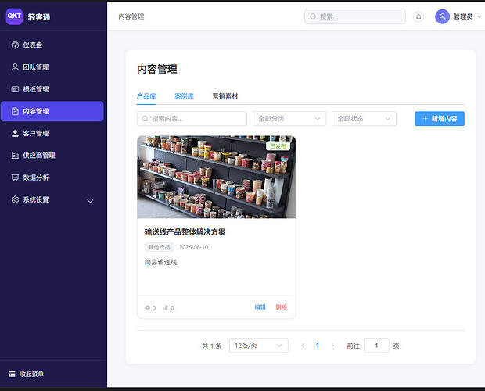Screen dimensions: 485x391
Task: Click the magnifier icon in top search
Action: tap(313, 16)
